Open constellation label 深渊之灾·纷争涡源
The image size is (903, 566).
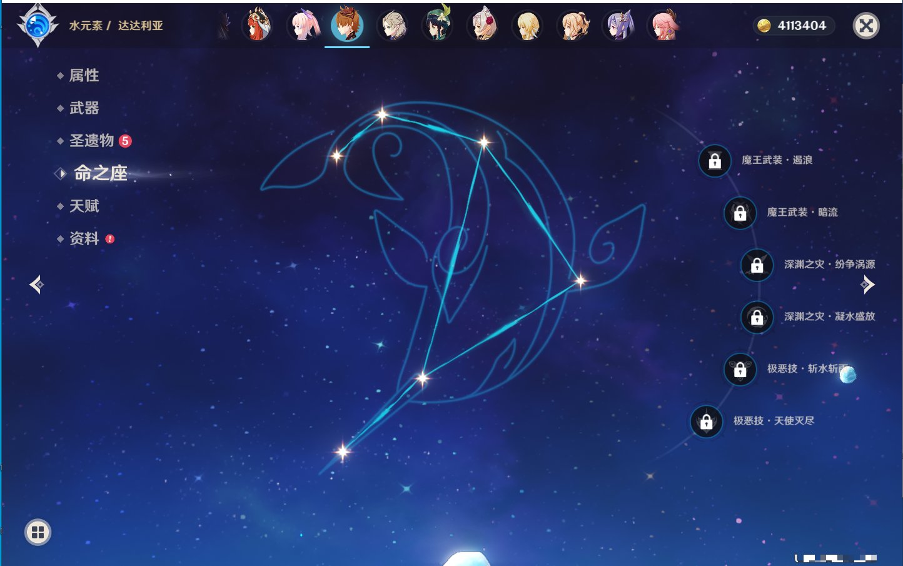click(x=830, y=264)
